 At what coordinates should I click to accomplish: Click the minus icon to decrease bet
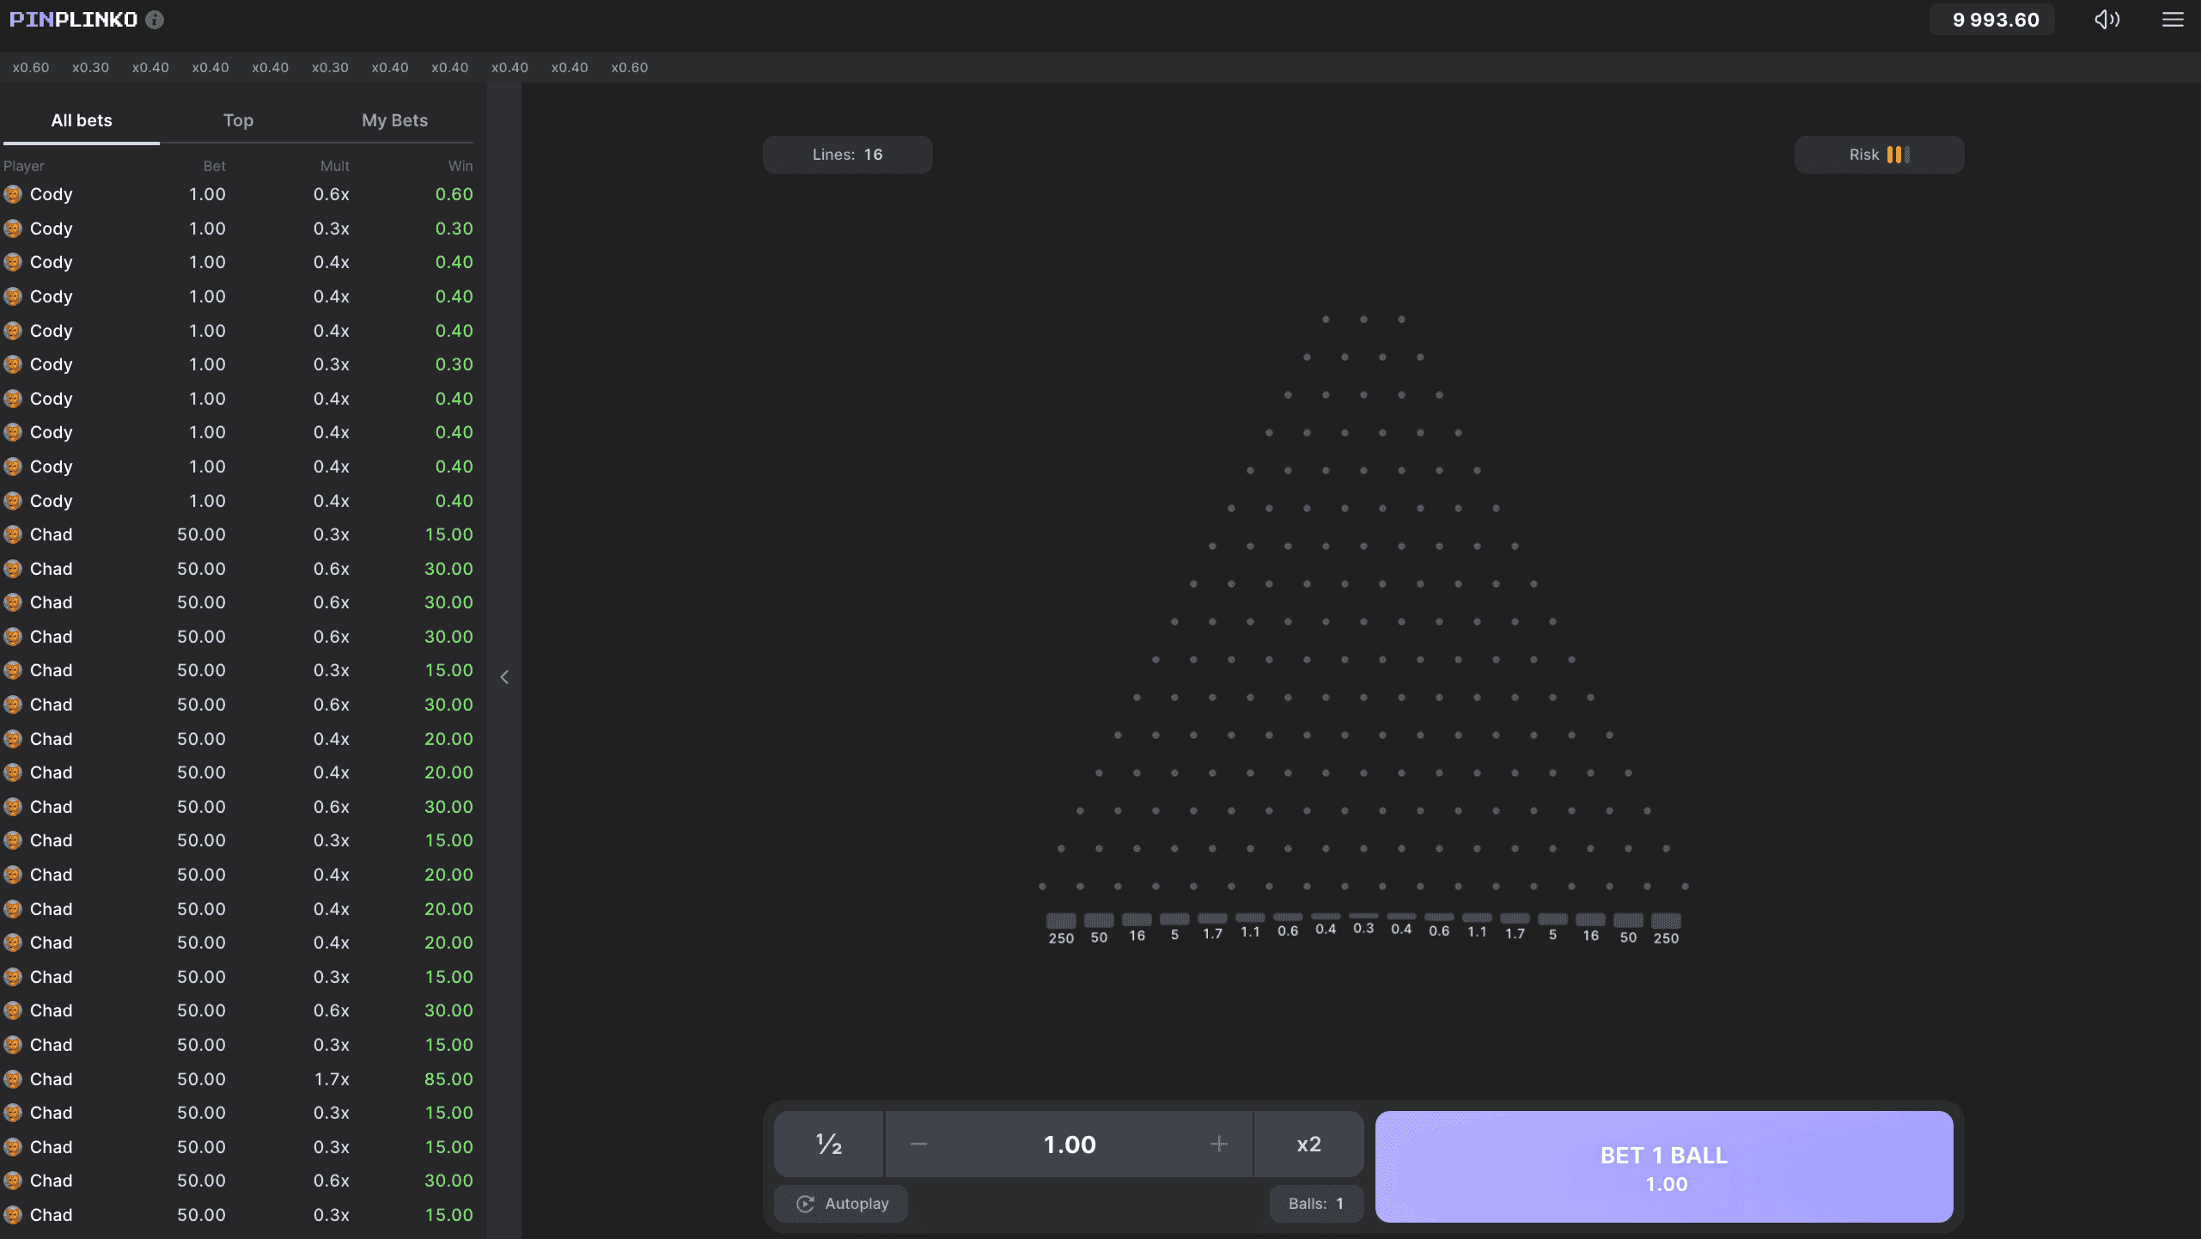[918, 1144]
